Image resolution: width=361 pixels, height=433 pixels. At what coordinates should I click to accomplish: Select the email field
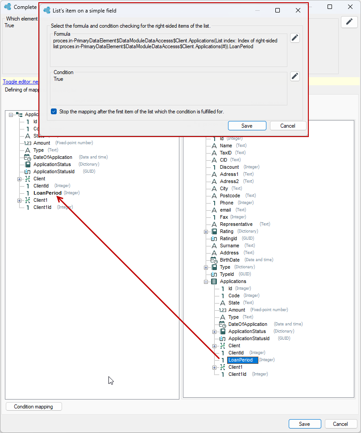[x=225, y=210]
